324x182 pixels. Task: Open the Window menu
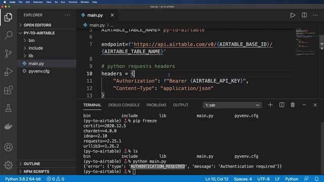[x=85, y=2]
